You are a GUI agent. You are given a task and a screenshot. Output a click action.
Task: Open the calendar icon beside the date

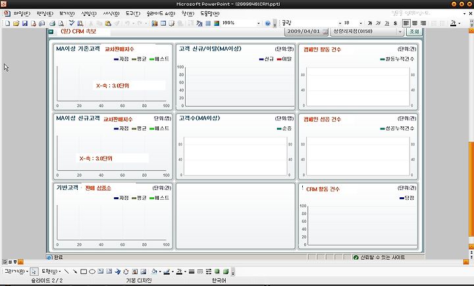tap(325, 32)
